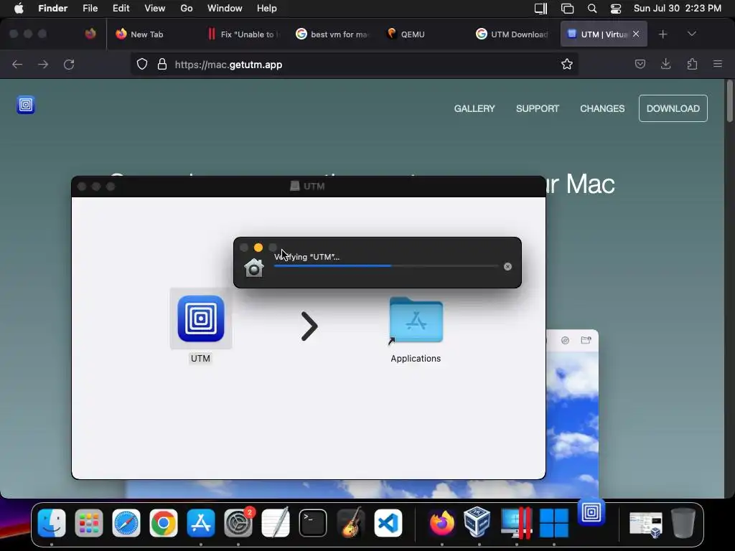Open the GALLERY page link
Viewport: 735px width, 551px height.
point(474,108)
